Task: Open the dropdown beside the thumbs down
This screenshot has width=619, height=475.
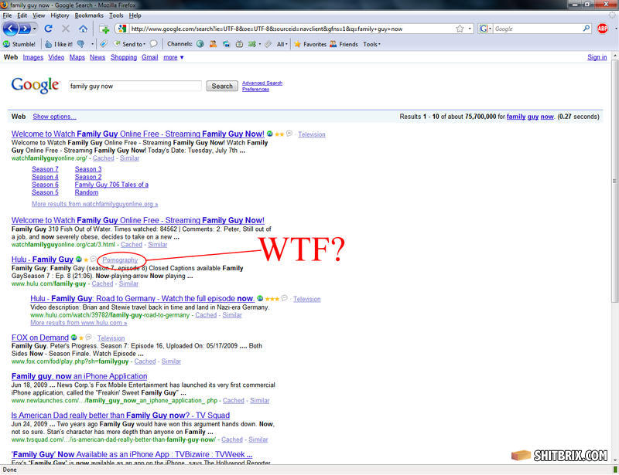Action: [x=92, y=44]
